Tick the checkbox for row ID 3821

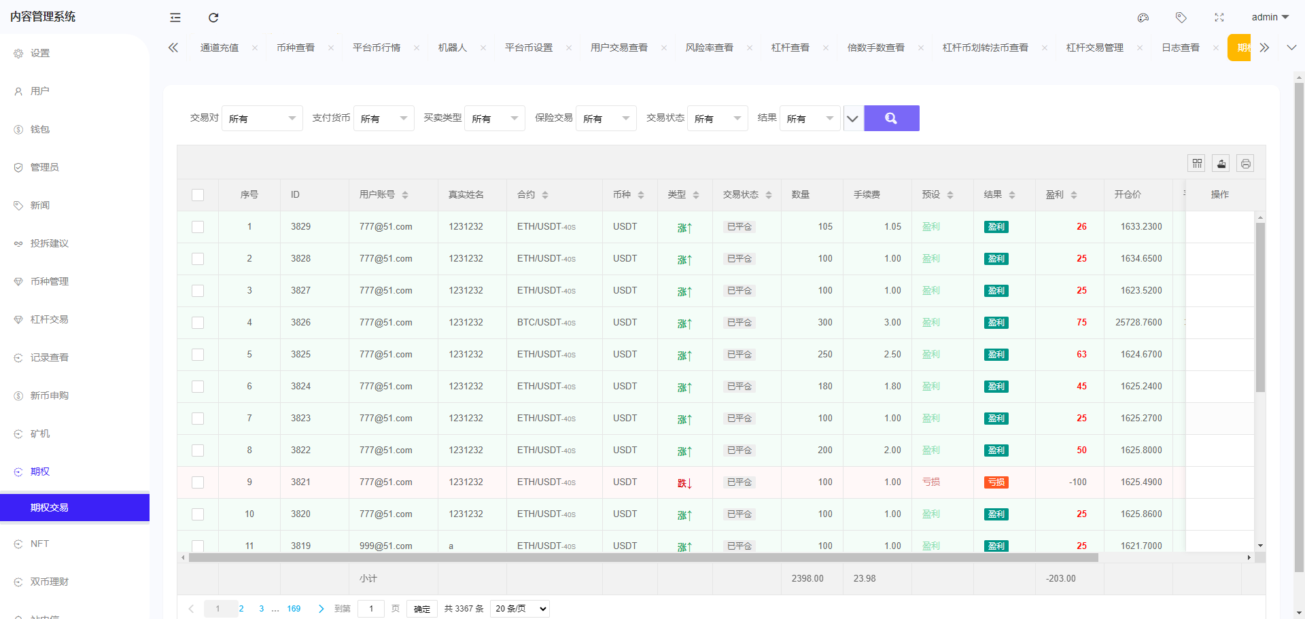198,482
